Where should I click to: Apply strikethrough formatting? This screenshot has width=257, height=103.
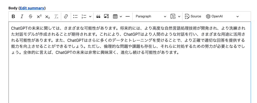pyautogui.click(x=31, y=16)
